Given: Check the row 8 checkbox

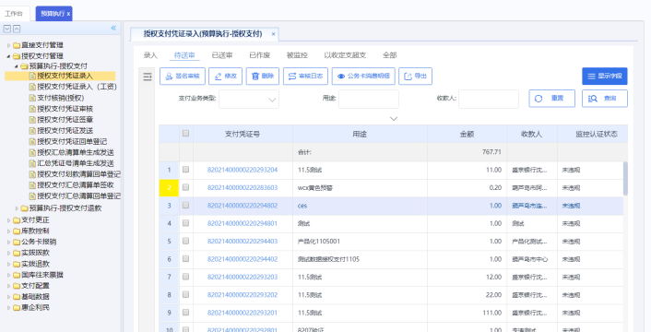Looking at the screenshot, I should pos(185,295).
